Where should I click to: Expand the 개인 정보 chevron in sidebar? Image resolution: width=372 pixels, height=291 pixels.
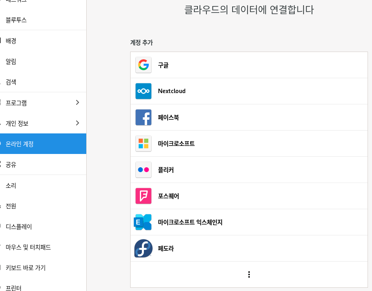coord(77,123)
